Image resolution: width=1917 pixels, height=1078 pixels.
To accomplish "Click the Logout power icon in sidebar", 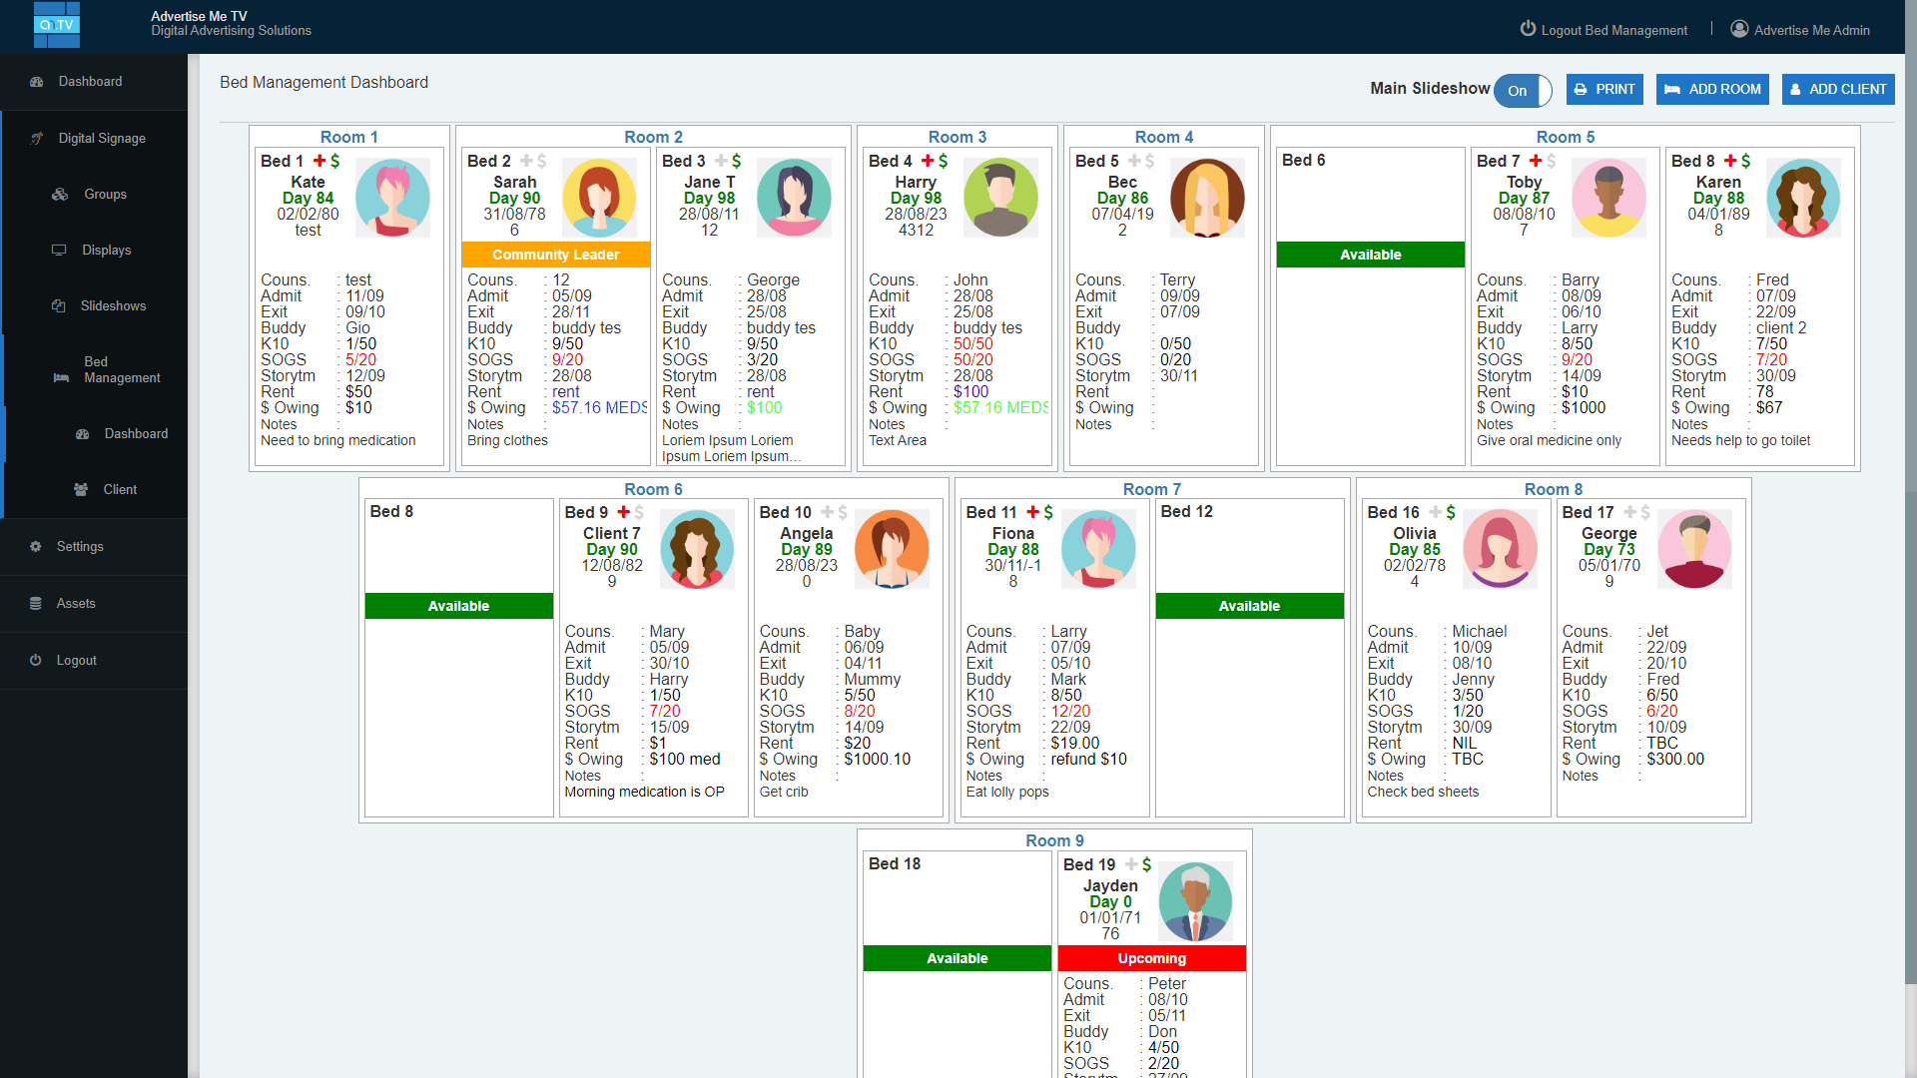I will click(x=35, y=660).
